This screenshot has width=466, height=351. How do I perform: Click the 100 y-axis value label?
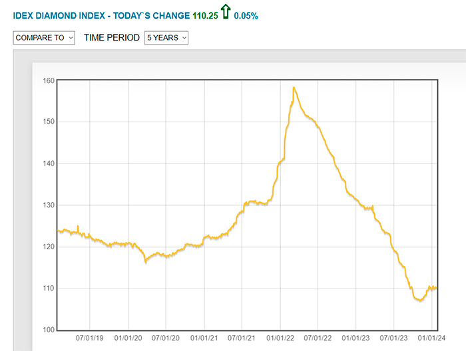point(46,330)
